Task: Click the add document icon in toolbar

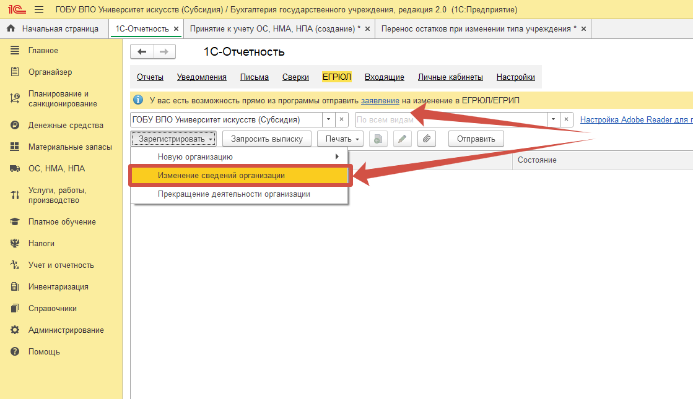Action: pyautogui.click(x=378, y=139)
